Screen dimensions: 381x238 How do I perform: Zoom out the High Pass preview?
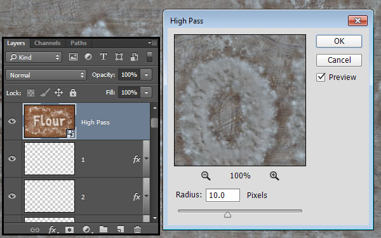click(x=206, y=176)
